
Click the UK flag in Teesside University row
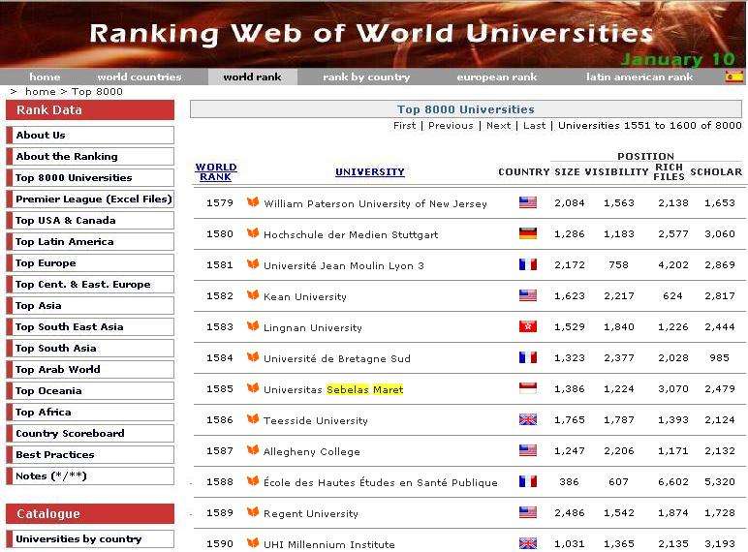528,419
